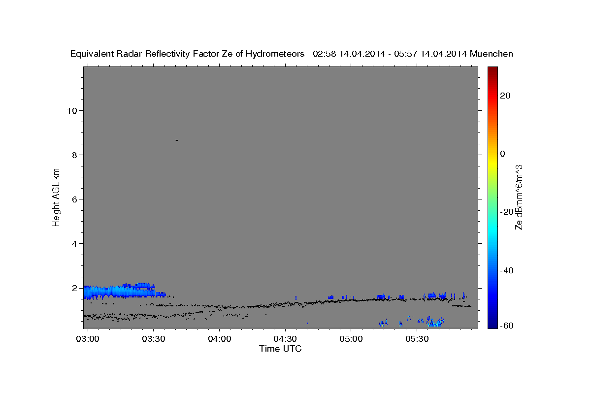The width and height of the screenshot is (591, 394).
Task: Click the height tick label 10
Action: 72,110
